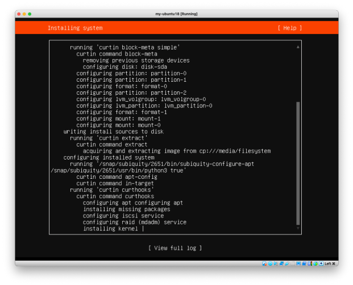Click 'curtin command apt-config' log line

coord(117,177)
